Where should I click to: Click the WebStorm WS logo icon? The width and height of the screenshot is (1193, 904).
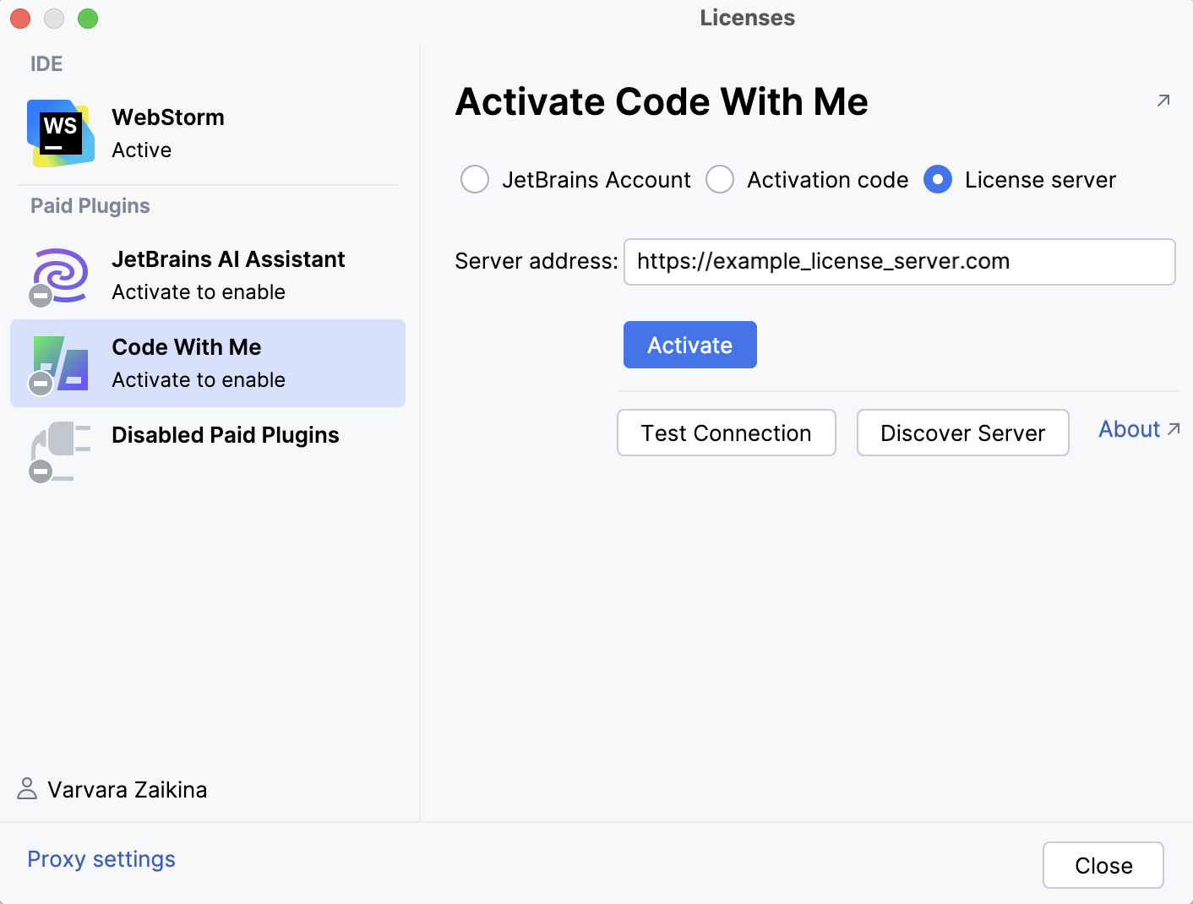click(60, 133)
